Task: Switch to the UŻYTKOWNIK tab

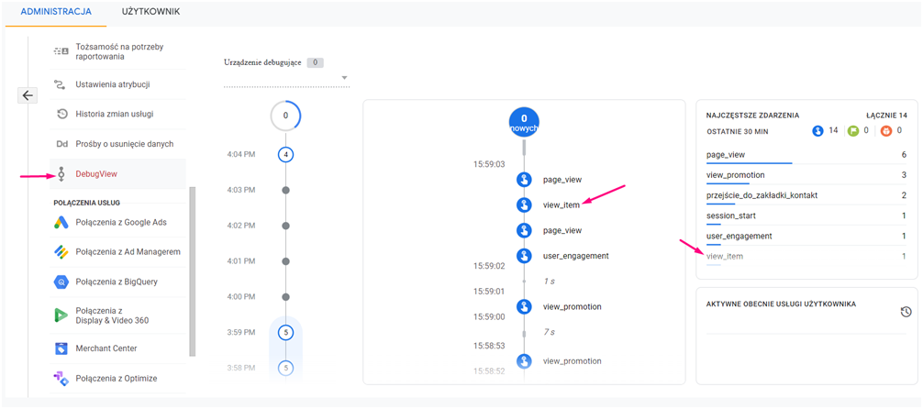Action: [150, 11]
